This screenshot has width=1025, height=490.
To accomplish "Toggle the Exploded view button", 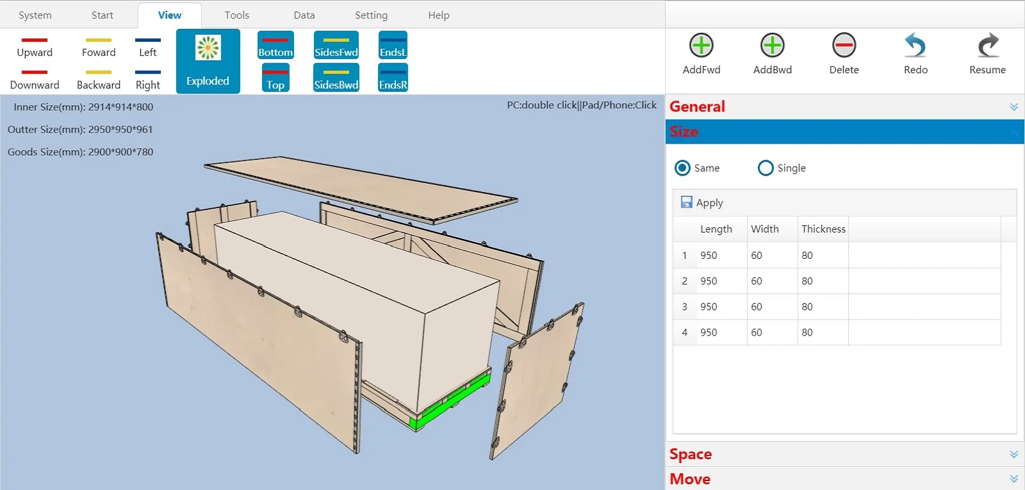I will [208, 61].
